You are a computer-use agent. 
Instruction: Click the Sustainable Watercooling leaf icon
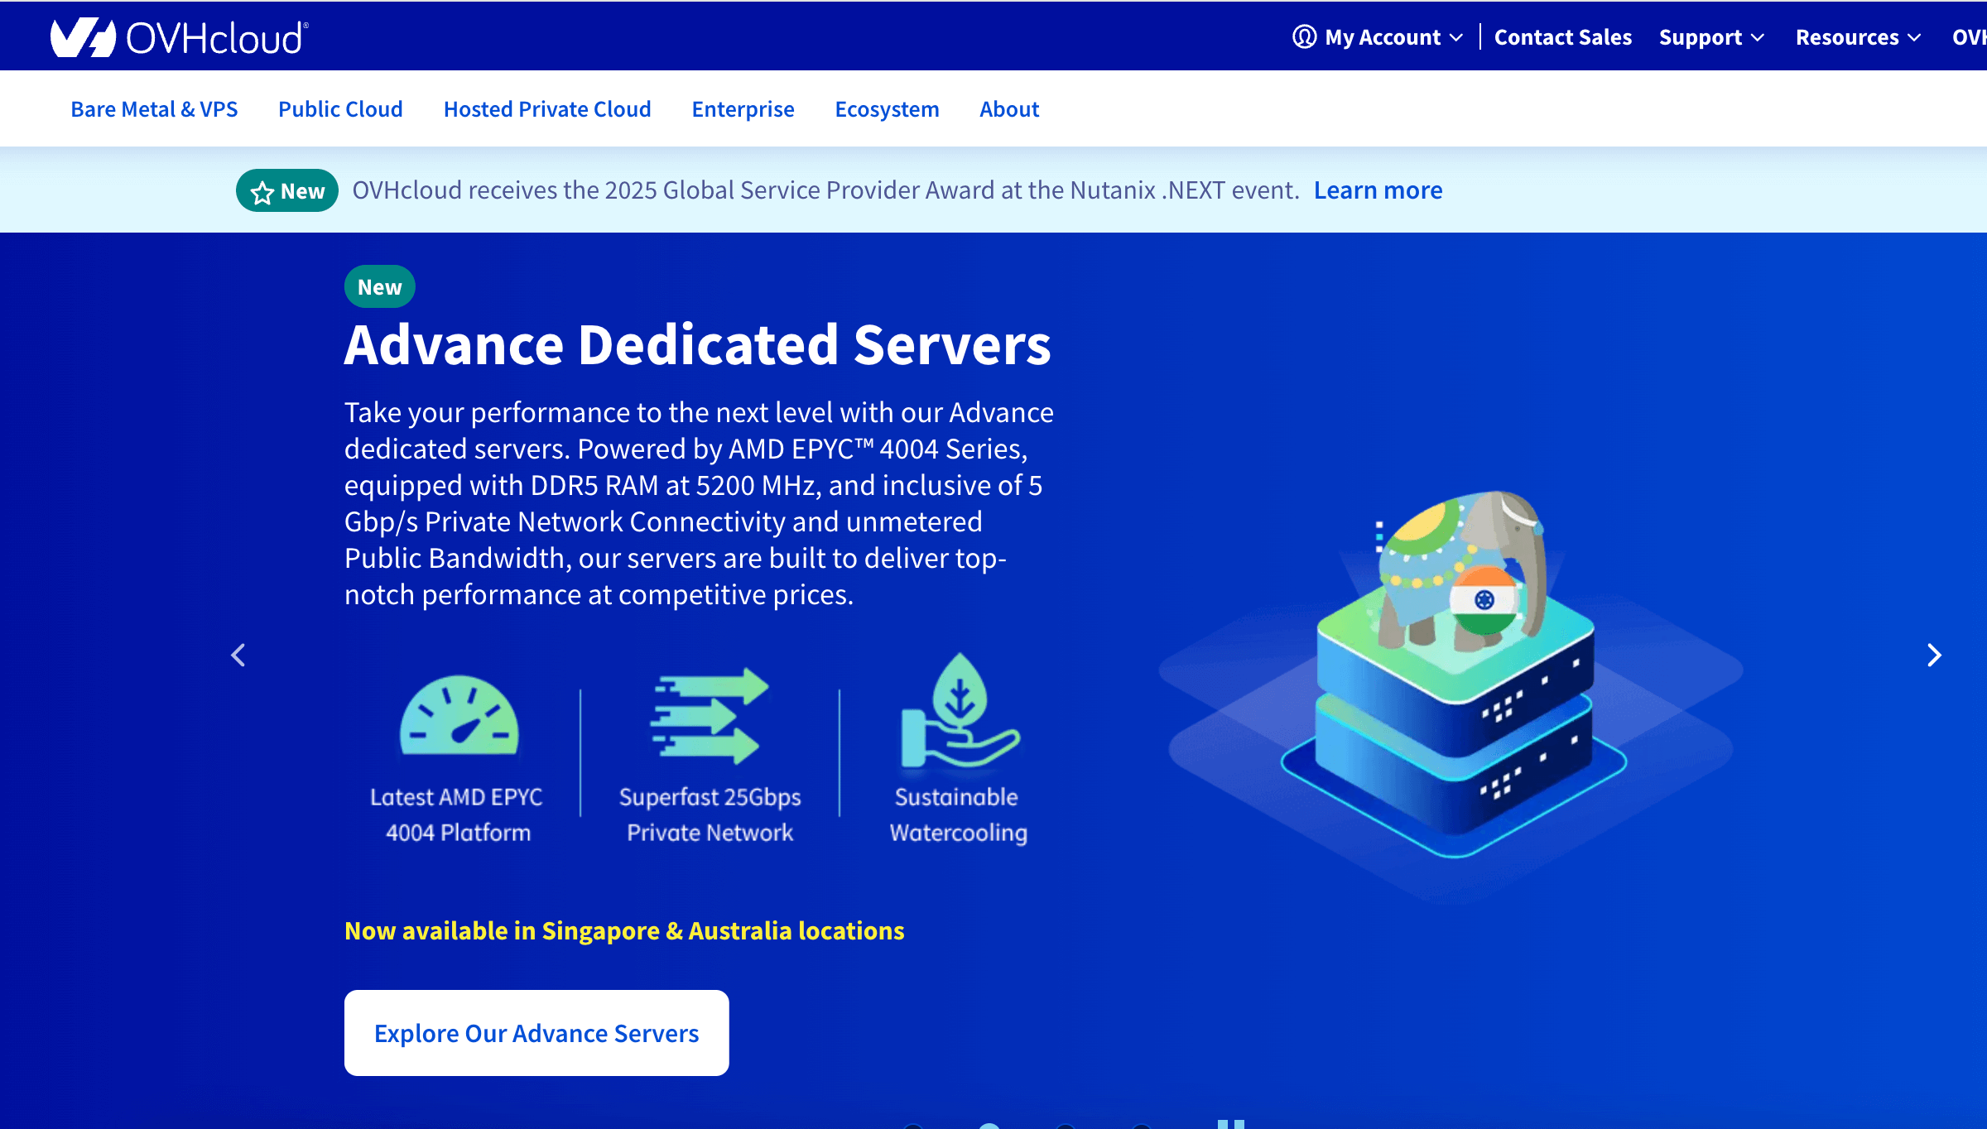point(960,710)
